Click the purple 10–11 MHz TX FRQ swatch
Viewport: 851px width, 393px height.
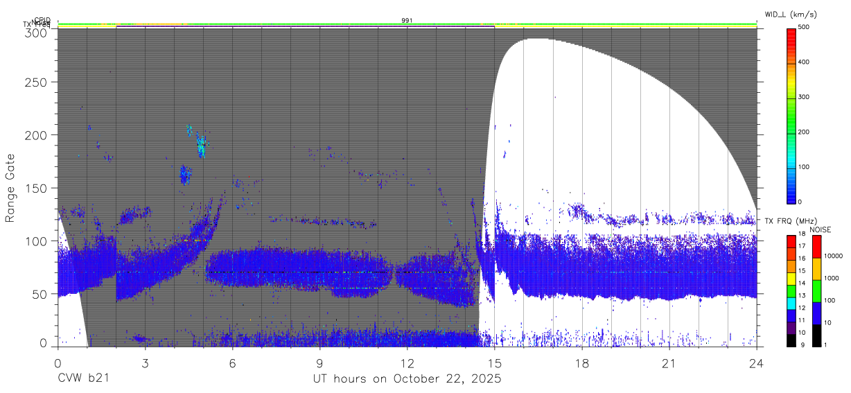click(x=791, y=326)
